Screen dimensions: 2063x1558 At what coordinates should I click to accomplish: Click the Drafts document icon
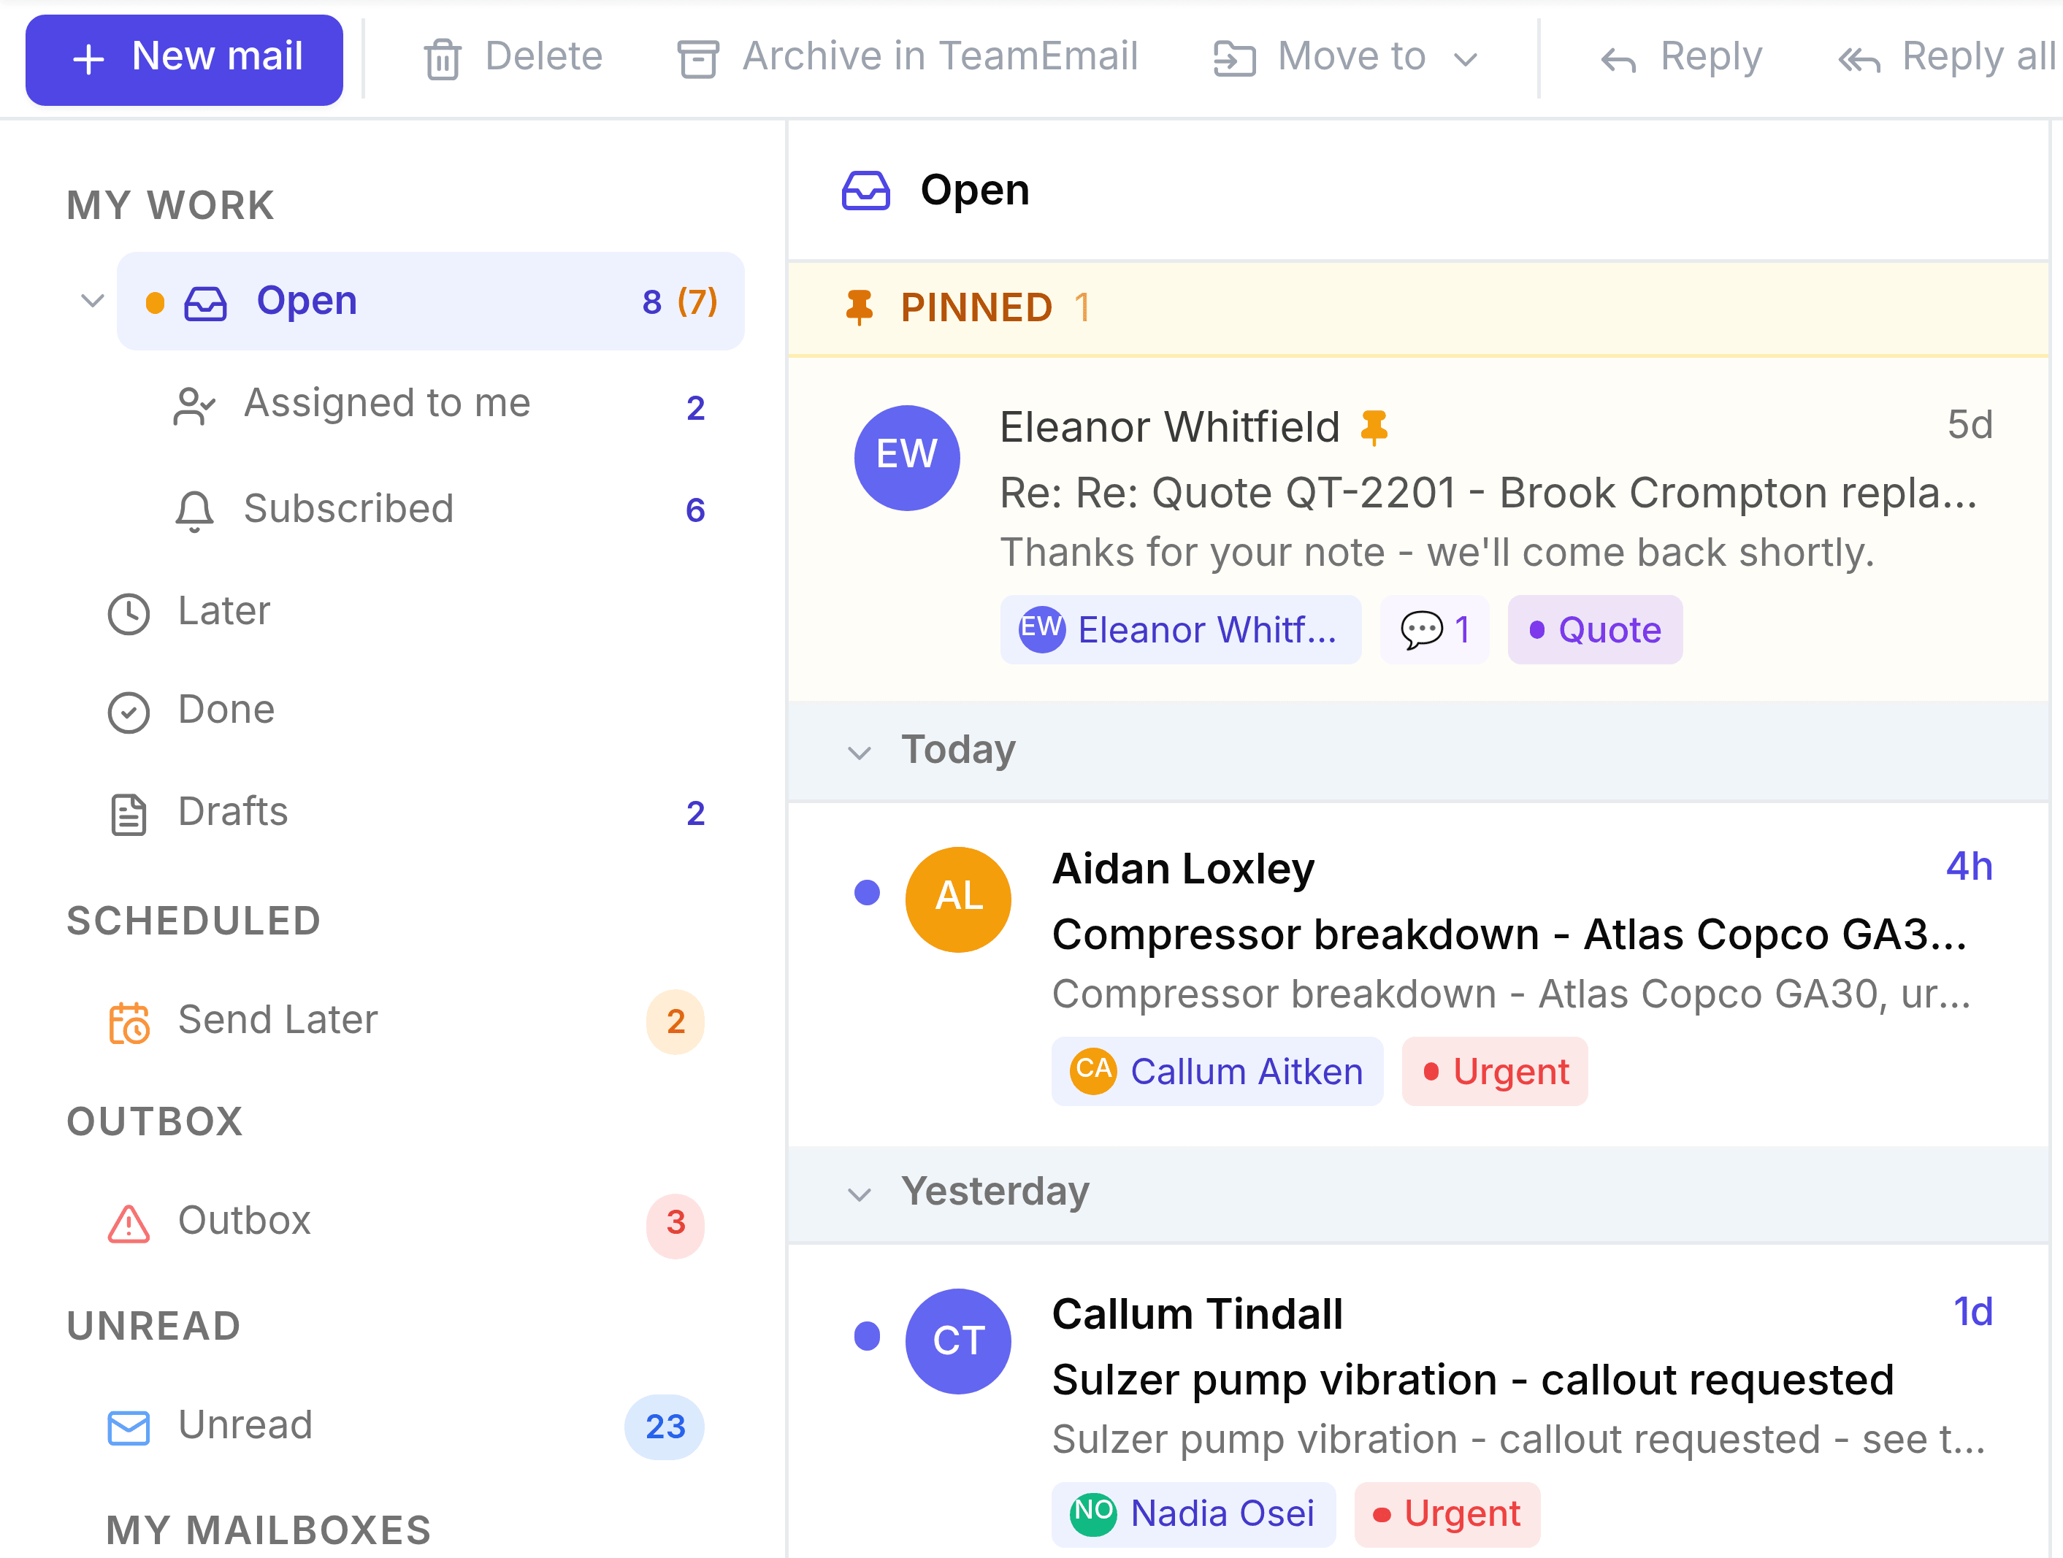click(x=129, y=814)
